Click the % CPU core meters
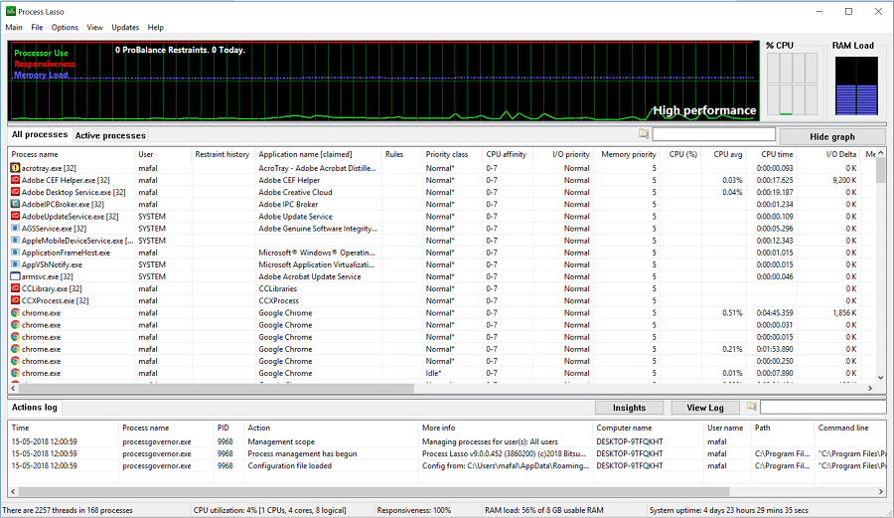894x518 pixels. (792, 85)
